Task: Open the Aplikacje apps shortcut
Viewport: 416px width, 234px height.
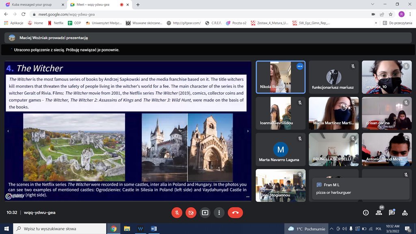Action: click(14, 23)
